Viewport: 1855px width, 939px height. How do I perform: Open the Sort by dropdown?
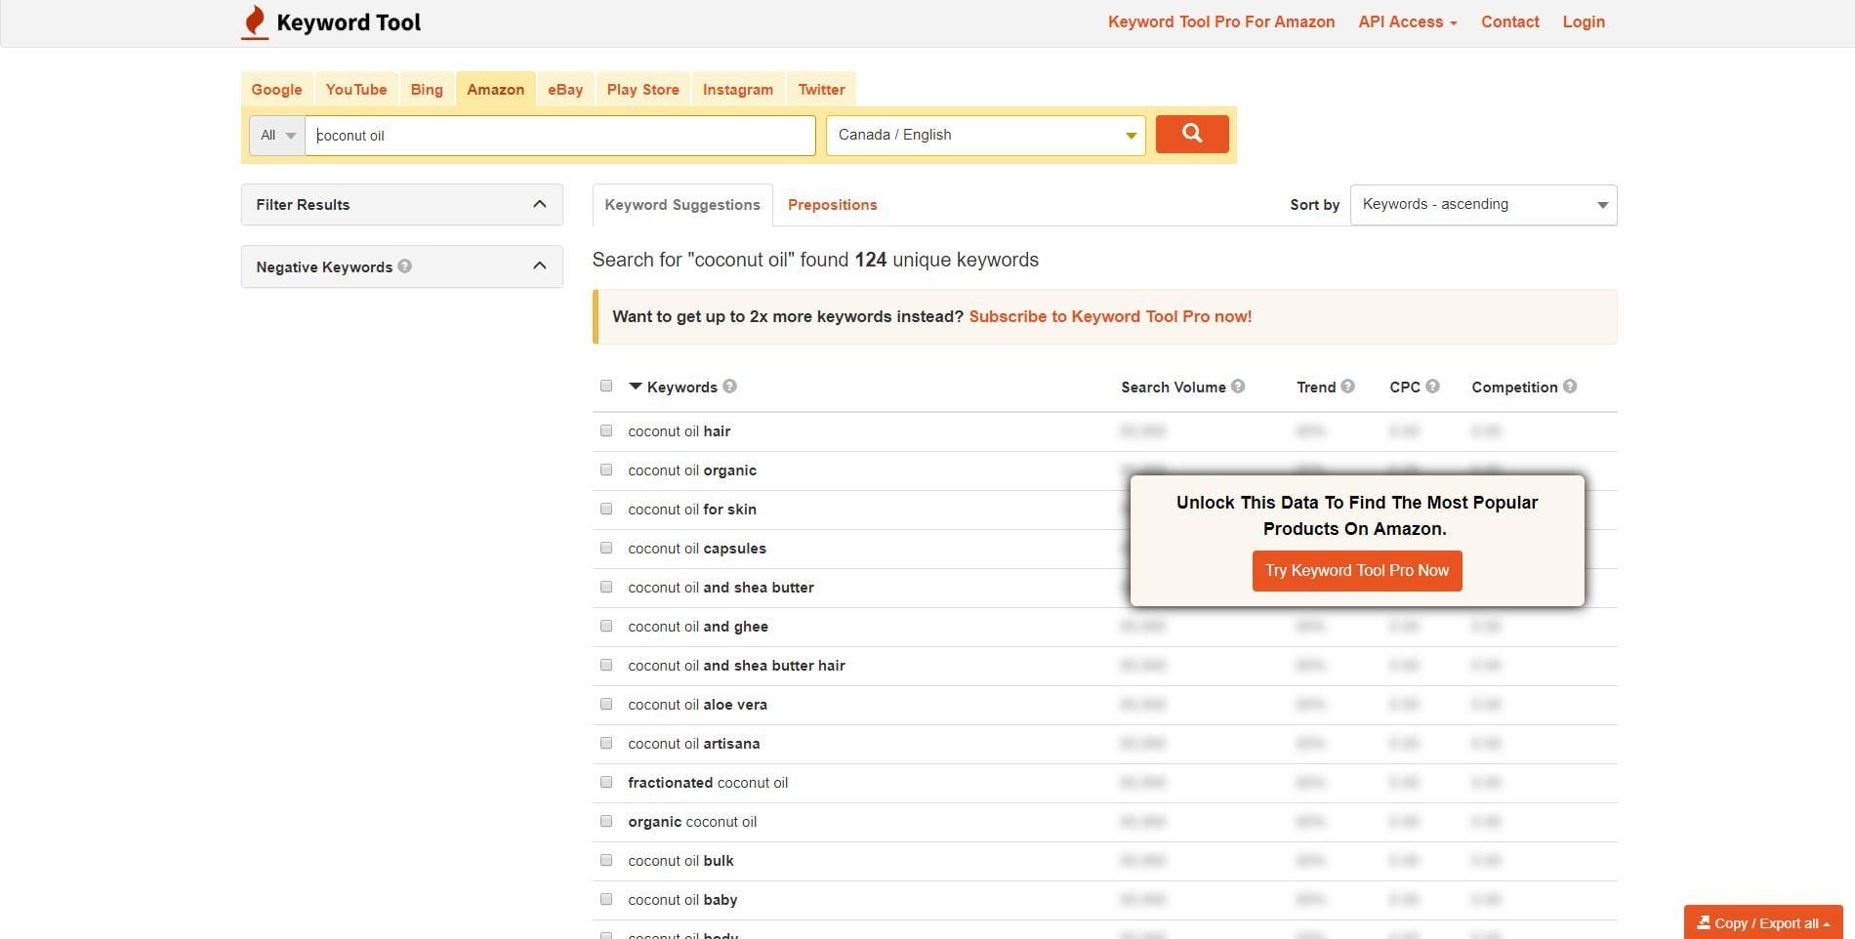tap(1483, 205)
